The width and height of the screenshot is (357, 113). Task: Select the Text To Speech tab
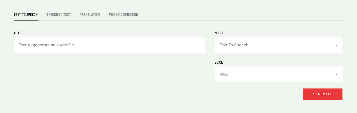coord(26,15)
